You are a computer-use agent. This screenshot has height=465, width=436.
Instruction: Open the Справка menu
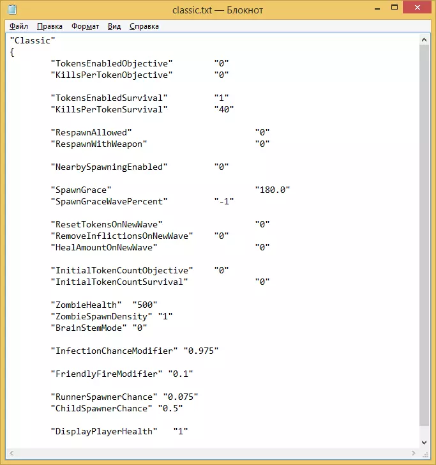(144, 26)
